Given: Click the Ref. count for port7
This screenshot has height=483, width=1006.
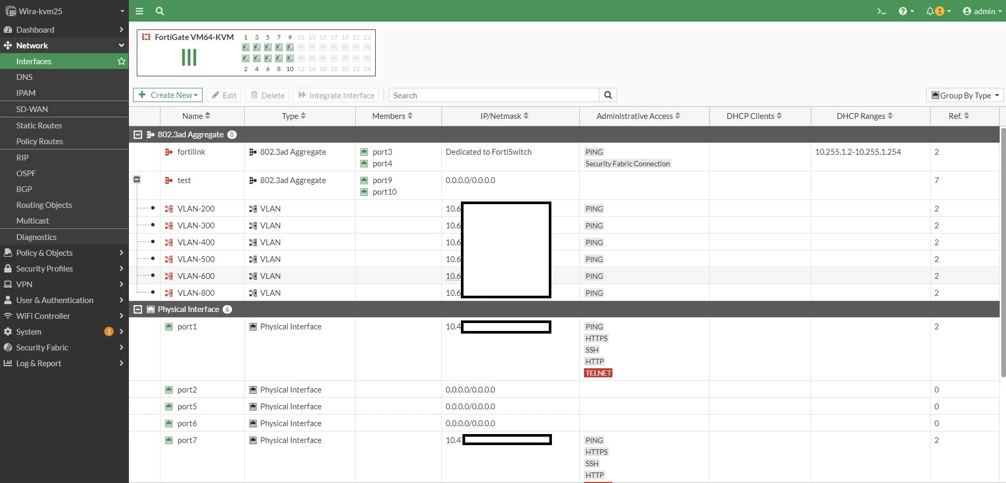Looking at the screenshot, I should pos(937,440).
